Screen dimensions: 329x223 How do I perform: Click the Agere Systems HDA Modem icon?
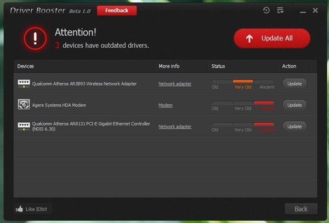(x=24, y=104)
